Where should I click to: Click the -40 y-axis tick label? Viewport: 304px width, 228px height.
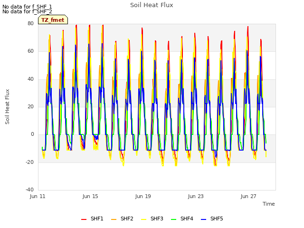click(x=29, y=190)
